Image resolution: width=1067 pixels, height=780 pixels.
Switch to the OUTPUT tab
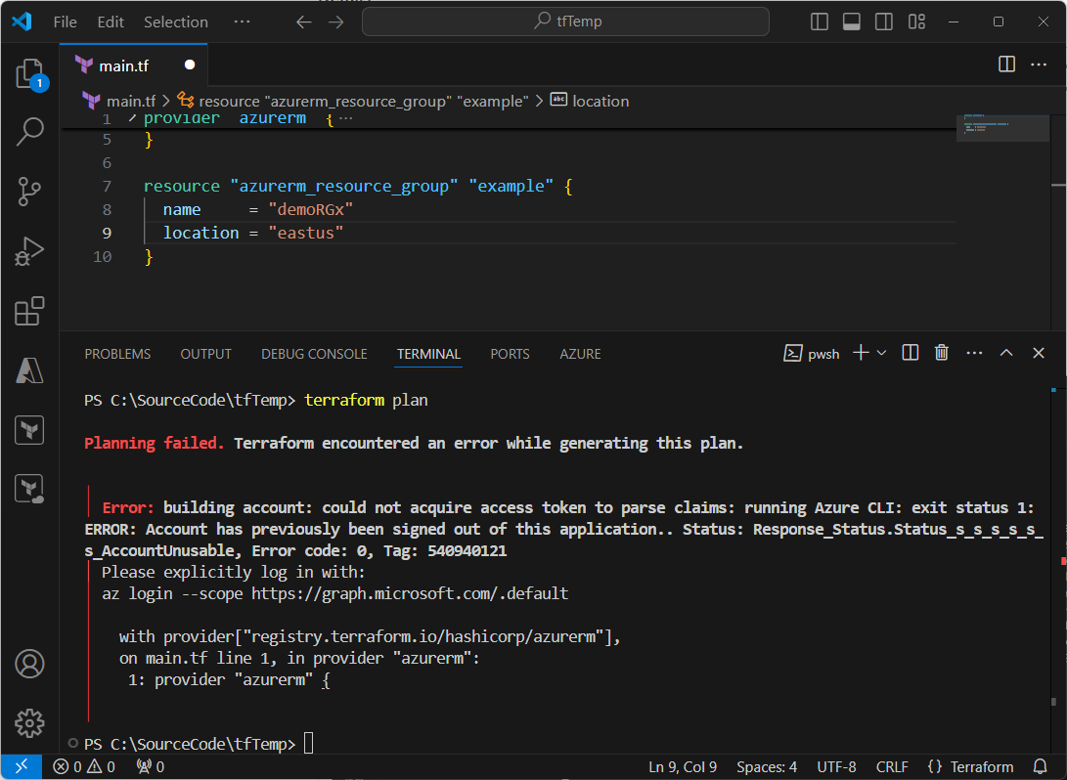(205, 354)
